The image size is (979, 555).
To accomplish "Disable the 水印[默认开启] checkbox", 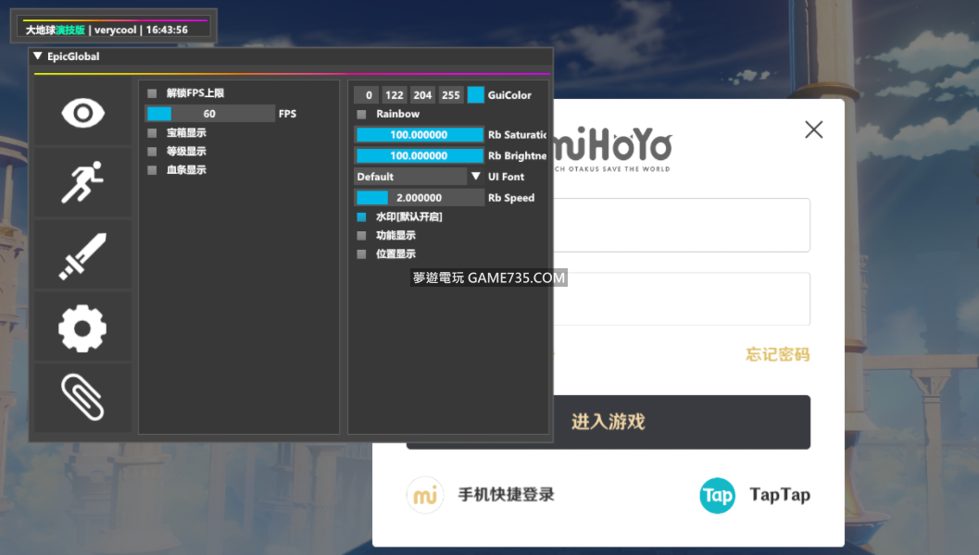I will pyautogui.click(x=361, y=217).
